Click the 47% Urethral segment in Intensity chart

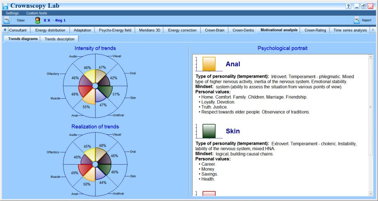pos(100,95)
